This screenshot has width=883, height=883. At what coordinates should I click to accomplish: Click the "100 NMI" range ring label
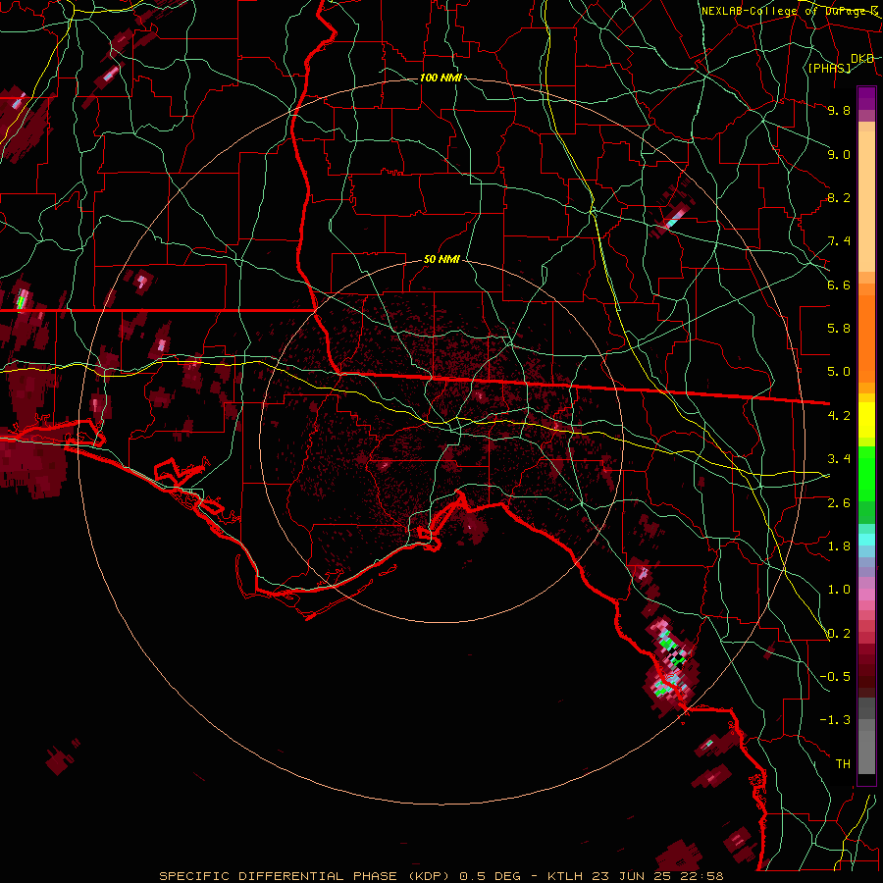(441, 78)
